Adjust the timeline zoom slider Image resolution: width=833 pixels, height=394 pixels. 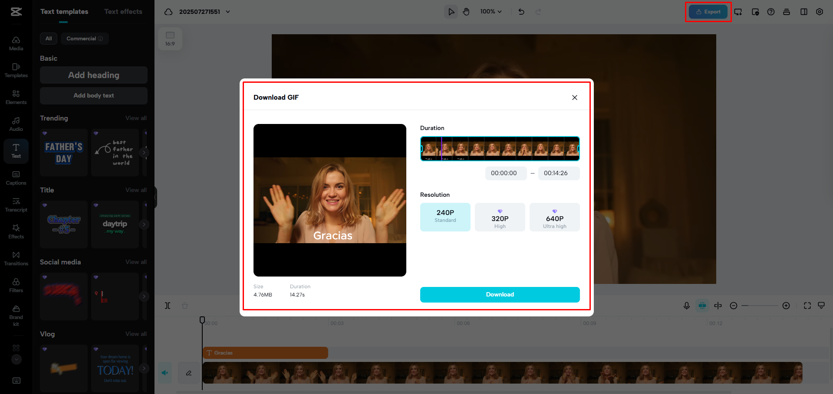tap(760, 306)
